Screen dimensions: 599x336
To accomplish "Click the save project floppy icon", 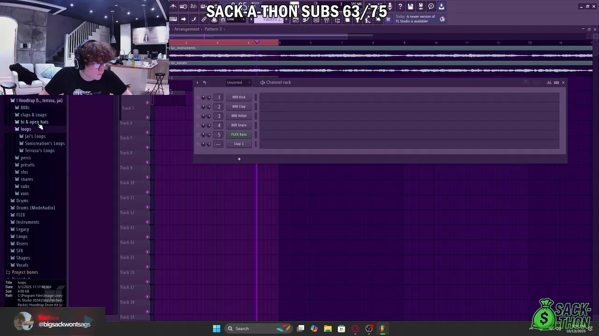I will (x=410, y=7).
